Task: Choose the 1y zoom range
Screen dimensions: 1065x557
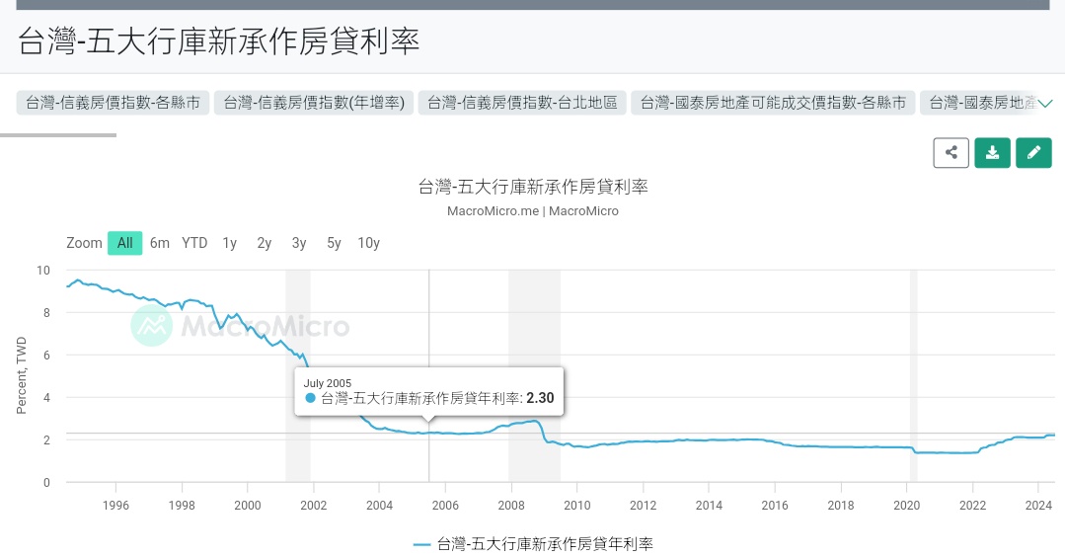Action: pyautogui.click(x=230, y=243)
